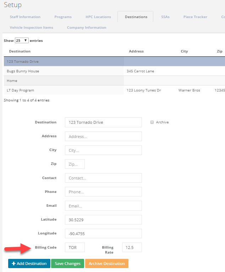Open the Piece Tracker tab
This screenshot has width=225, height=272.
[x=195, y=17]
